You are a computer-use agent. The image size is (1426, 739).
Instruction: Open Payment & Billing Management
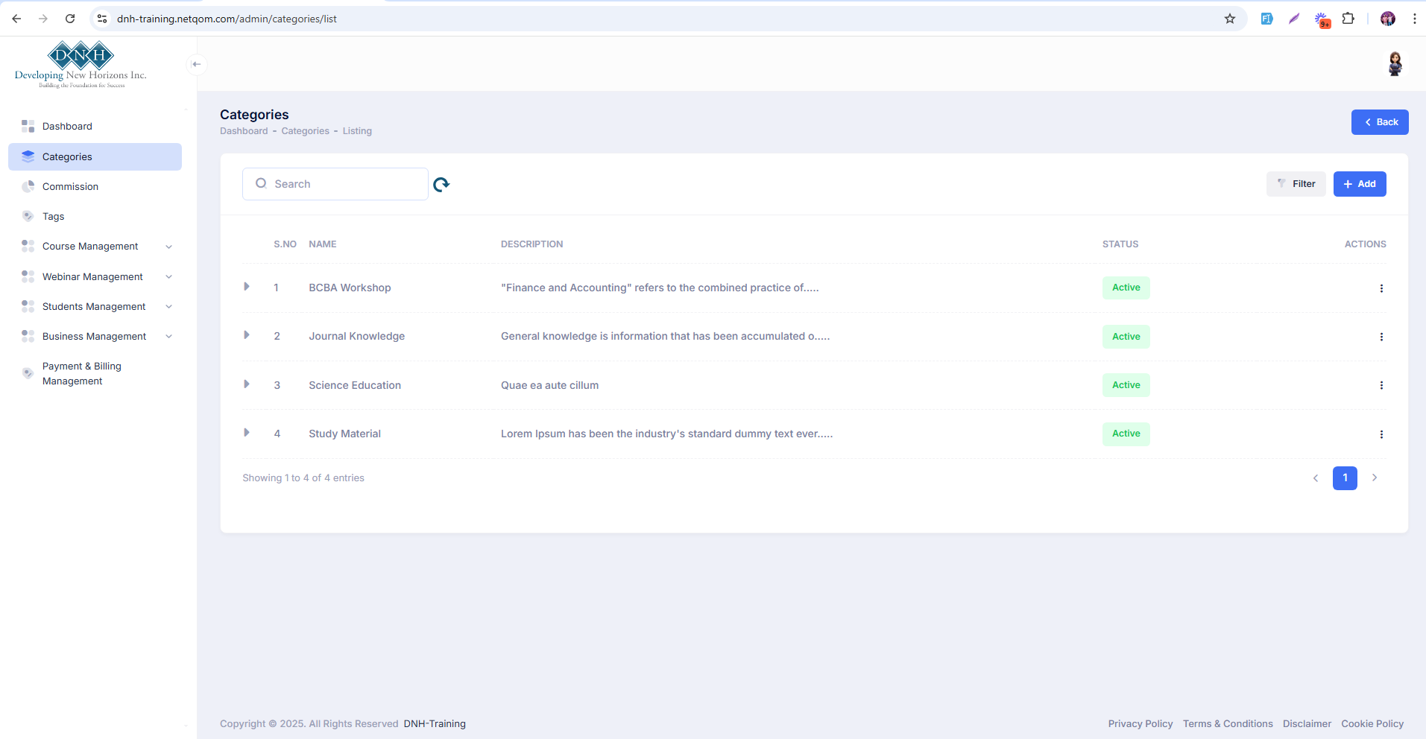[95, 373]
